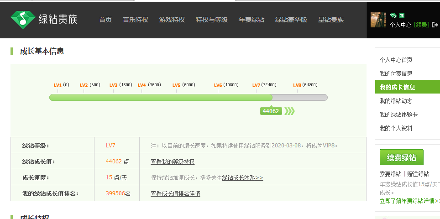Screen dimensions: 440x219
Task: Click 立即了解年费绿钻详情 link
Action: click(x=410, y=201)
